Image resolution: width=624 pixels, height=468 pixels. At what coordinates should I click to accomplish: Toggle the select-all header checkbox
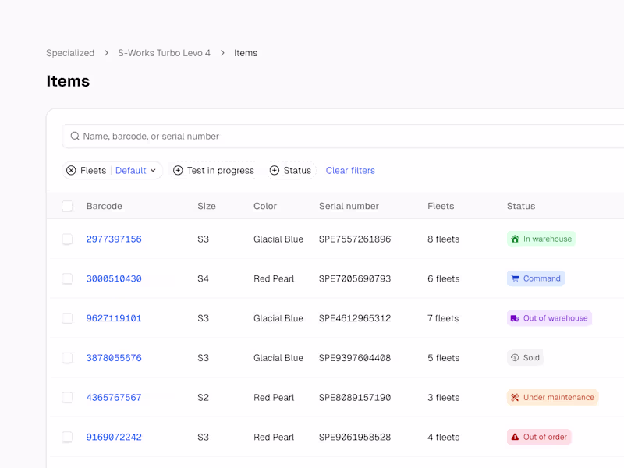[68, 207]
